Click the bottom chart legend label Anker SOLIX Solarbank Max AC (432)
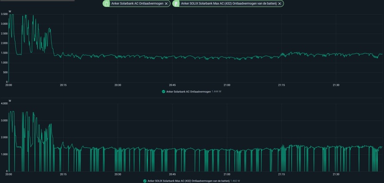This screenshot has height=183, width=384. (x=188, y=181)
